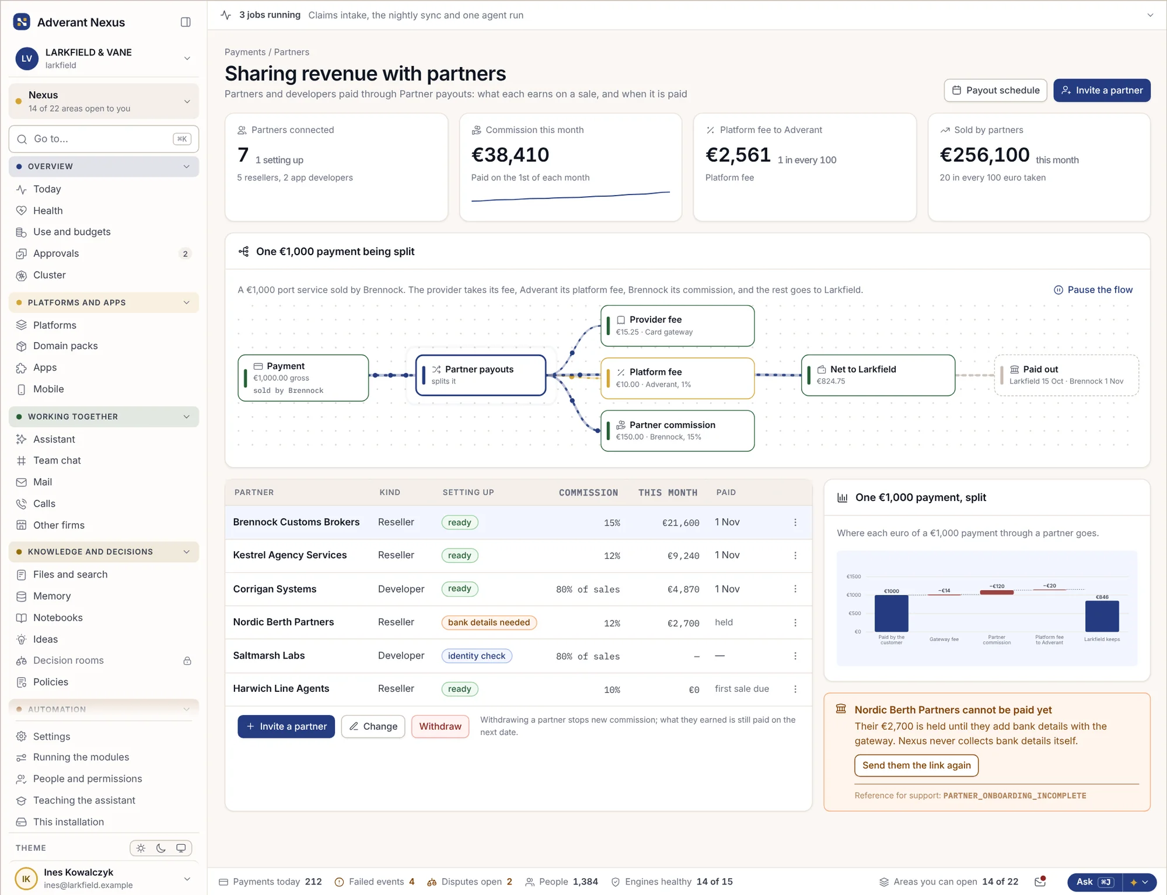Collapse the Platforms and Apps section
1167x895 pixels.
coord(104,302)
